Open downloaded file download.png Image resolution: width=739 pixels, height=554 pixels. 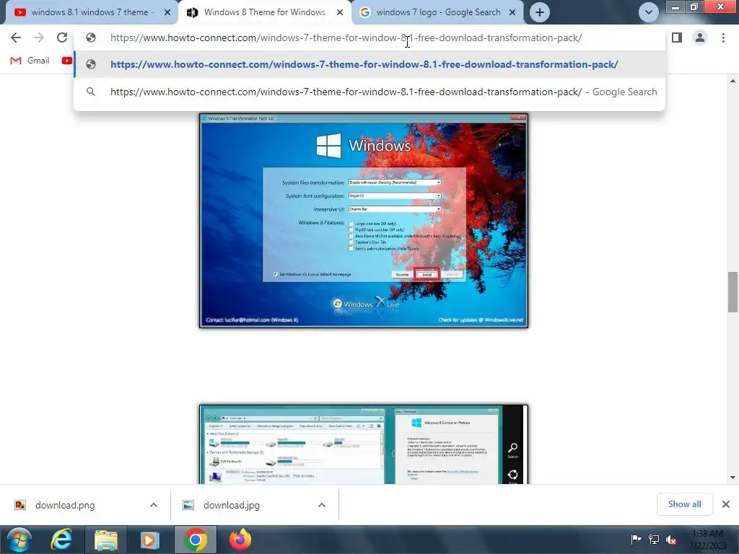[x=65, y=505]
